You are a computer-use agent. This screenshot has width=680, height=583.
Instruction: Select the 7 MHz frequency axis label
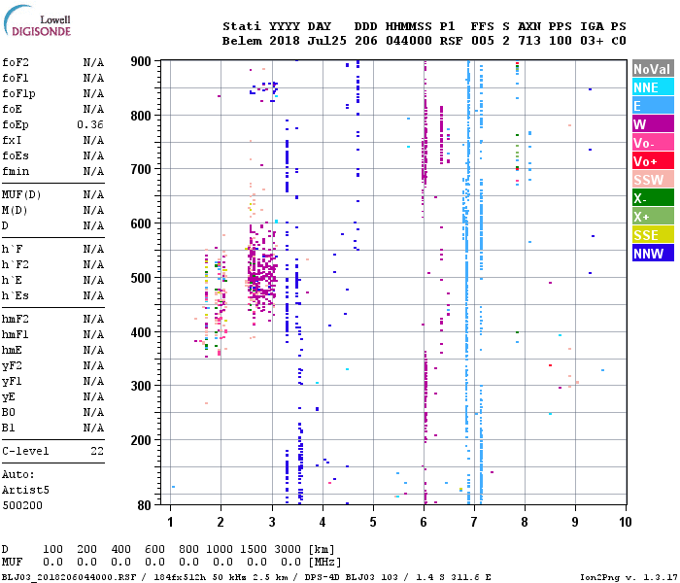(x=474, y=523)
